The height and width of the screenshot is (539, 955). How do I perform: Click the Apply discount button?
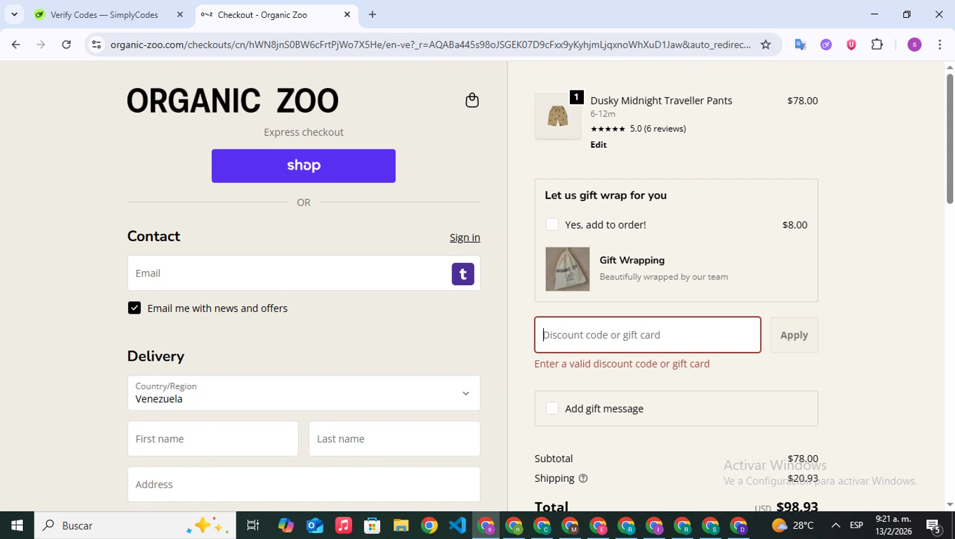tap(794, 335)
